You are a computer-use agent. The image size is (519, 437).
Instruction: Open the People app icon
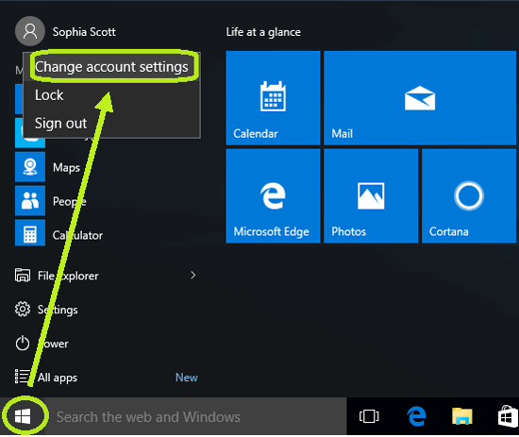30,201
